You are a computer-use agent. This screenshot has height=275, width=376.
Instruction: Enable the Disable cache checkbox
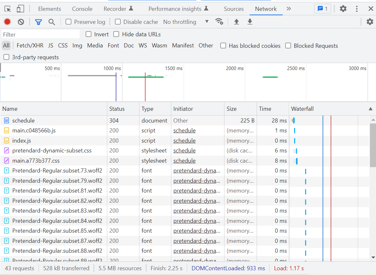pyautogui.click(x=118, y=22)
